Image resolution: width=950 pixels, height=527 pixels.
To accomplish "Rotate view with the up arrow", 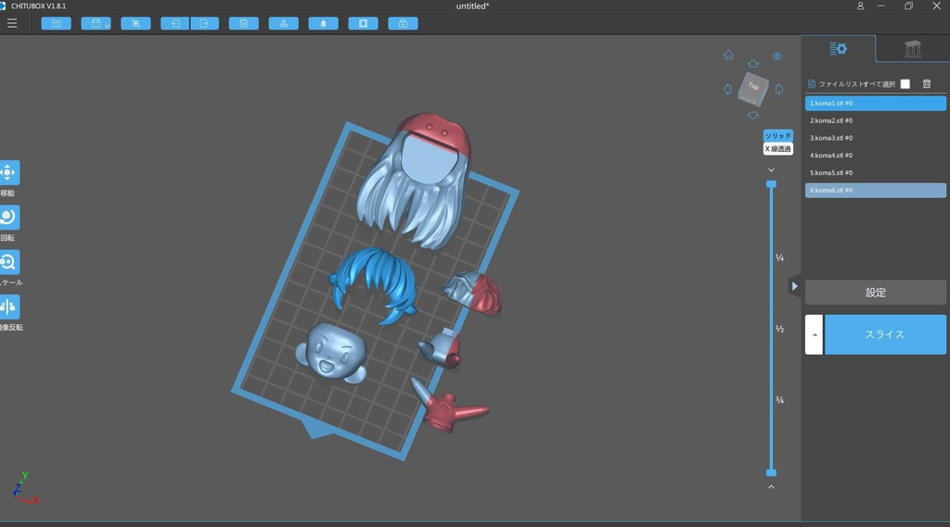I will click(753, 64).
